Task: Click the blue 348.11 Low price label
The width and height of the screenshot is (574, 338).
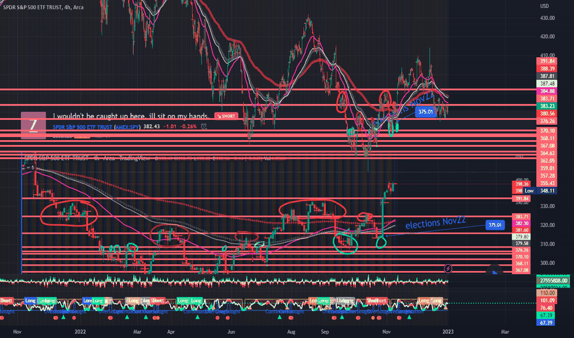Action: (547, 191)
